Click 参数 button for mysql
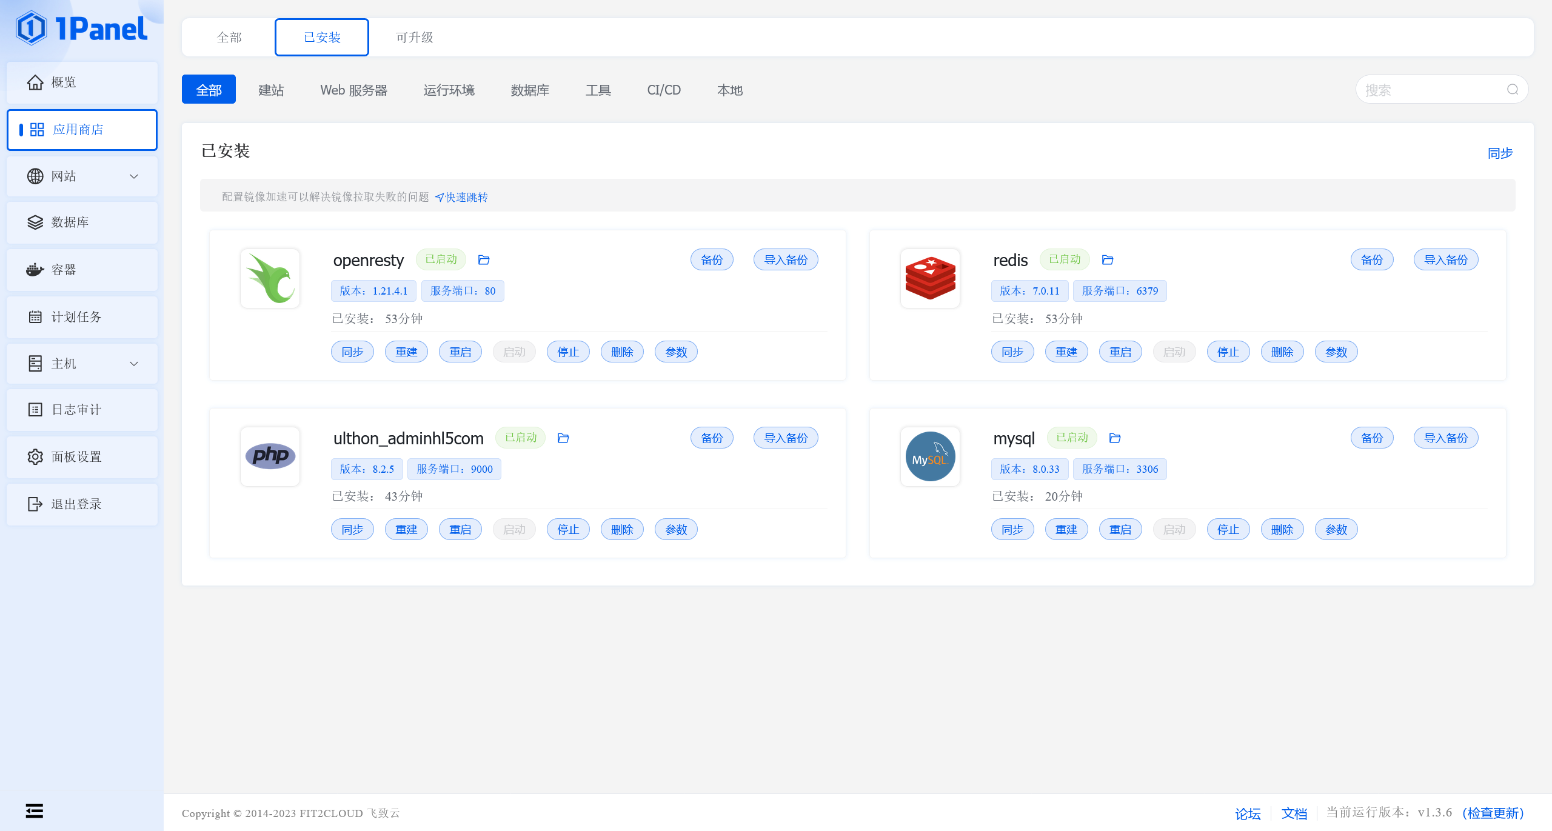 (x=1336, y=530)
